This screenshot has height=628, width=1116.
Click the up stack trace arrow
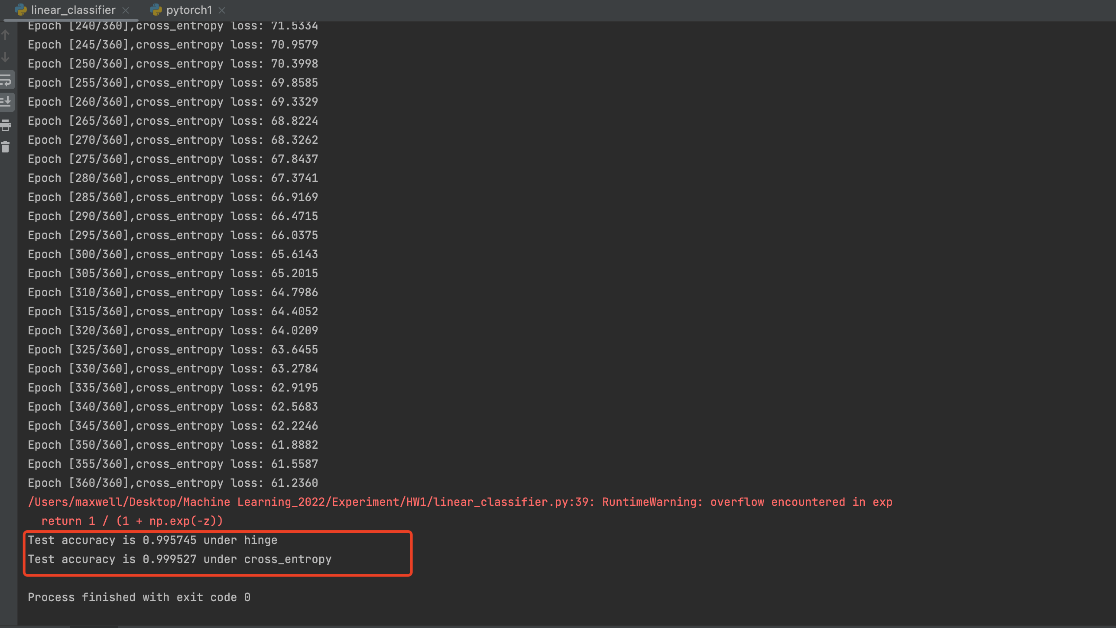point(6,35)
